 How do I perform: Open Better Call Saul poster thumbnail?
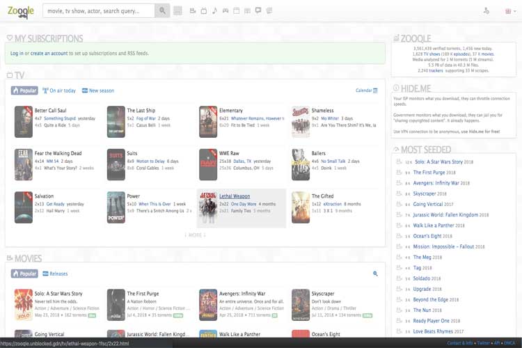click(x=23, y=122)
